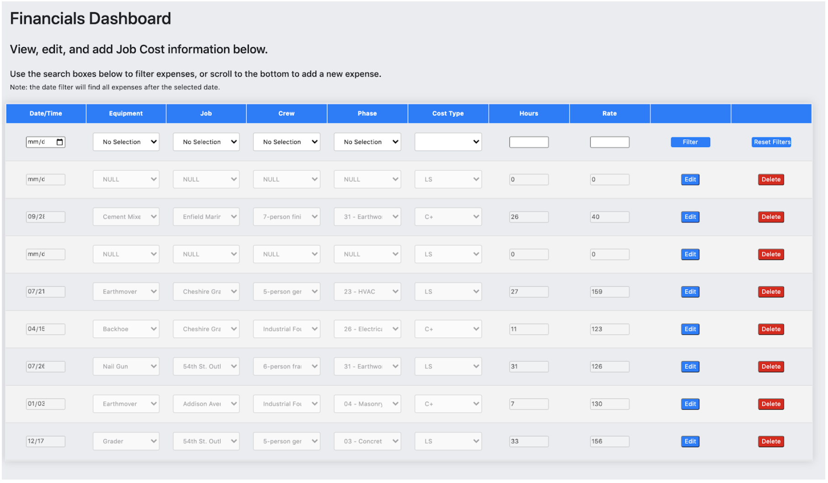Focus the Rate filter input box
828x483 pixels.
tap(610, 142)
